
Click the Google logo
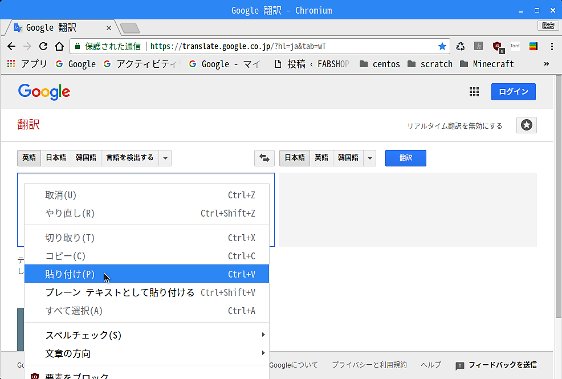[44, 92]
